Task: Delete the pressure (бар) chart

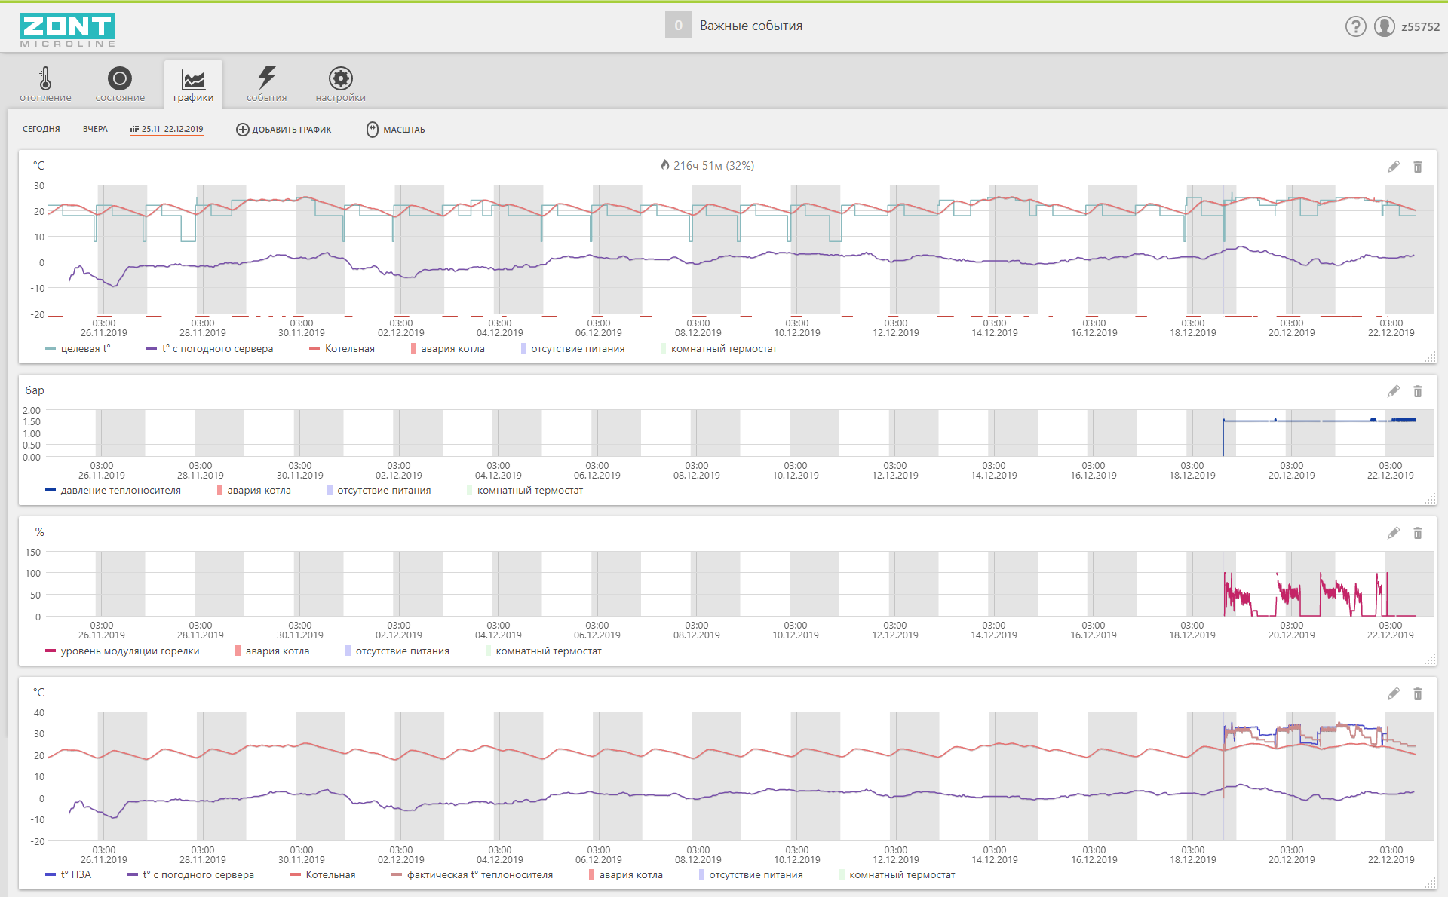Action: click(x=1418, y=391)
